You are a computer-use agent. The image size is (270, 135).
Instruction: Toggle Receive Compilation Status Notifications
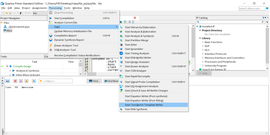(77, 55)
